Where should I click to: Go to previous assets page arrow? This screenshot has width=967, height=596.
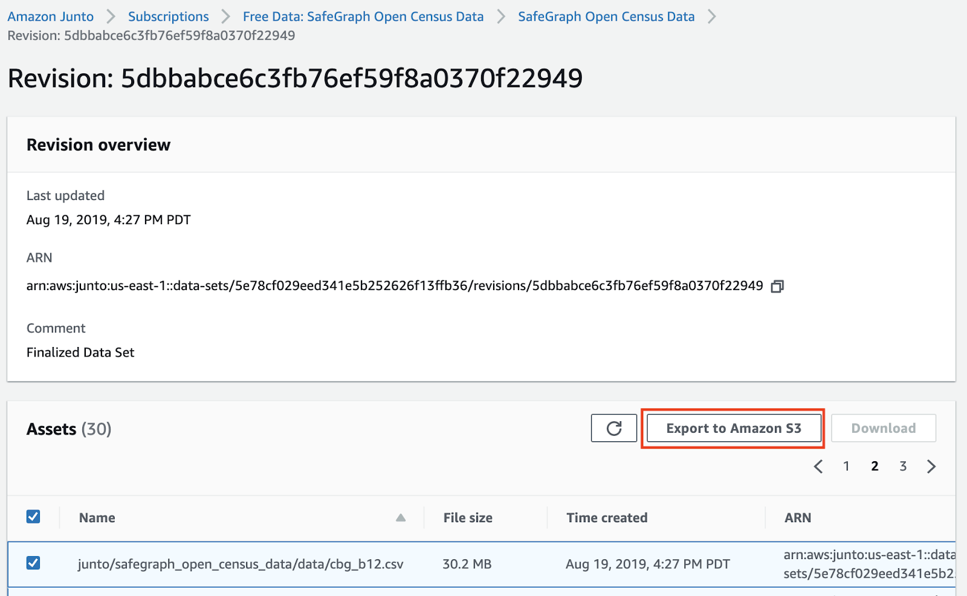point(818,467)
